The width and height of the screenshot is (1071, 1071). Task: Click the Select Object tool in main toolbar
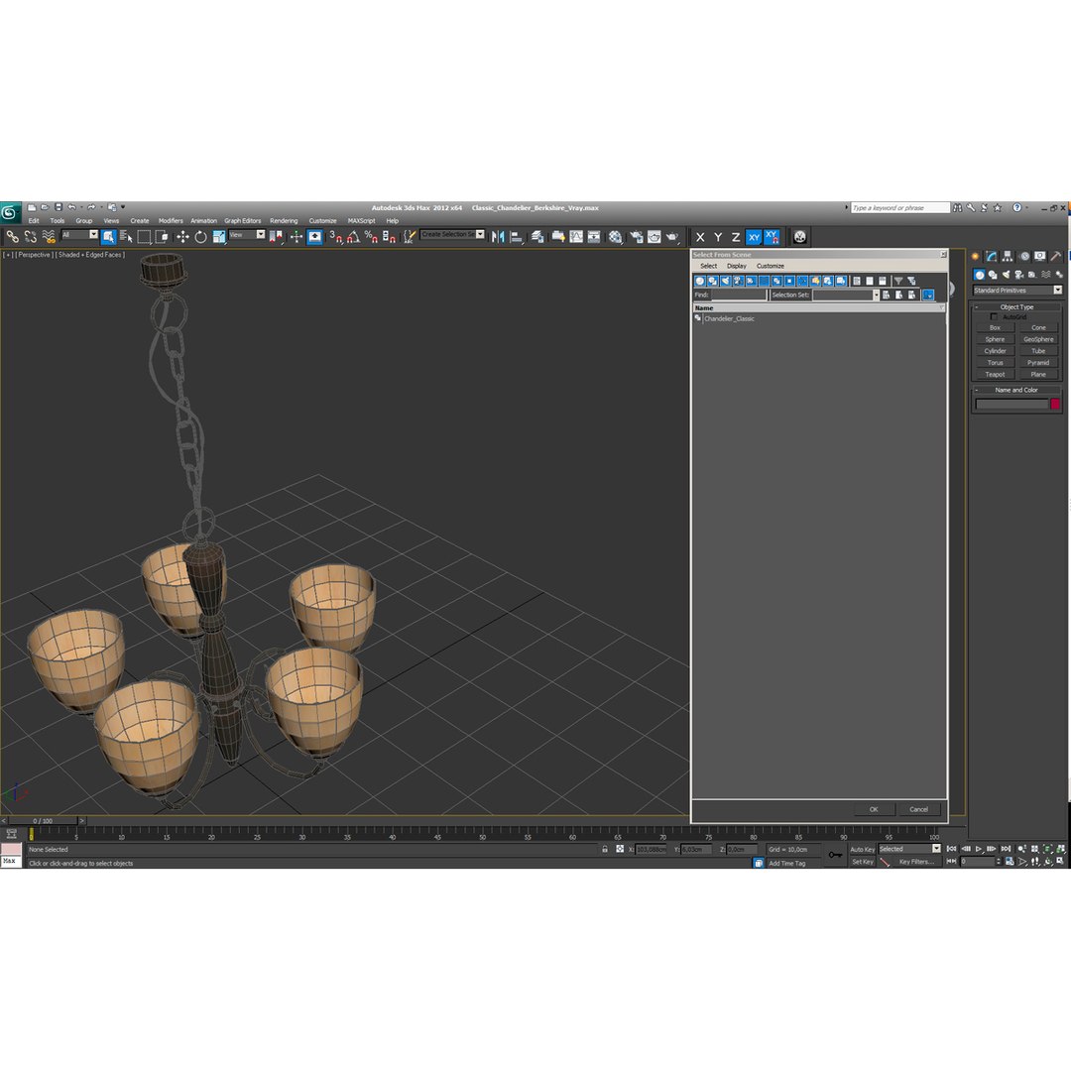[109, 237]
